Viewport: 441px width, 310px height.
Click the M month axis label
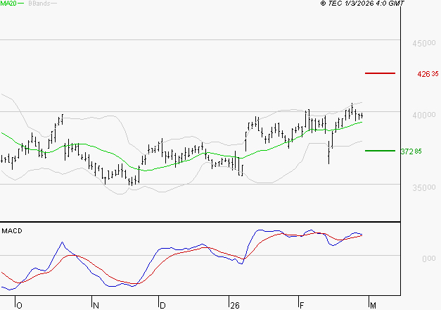373,306
